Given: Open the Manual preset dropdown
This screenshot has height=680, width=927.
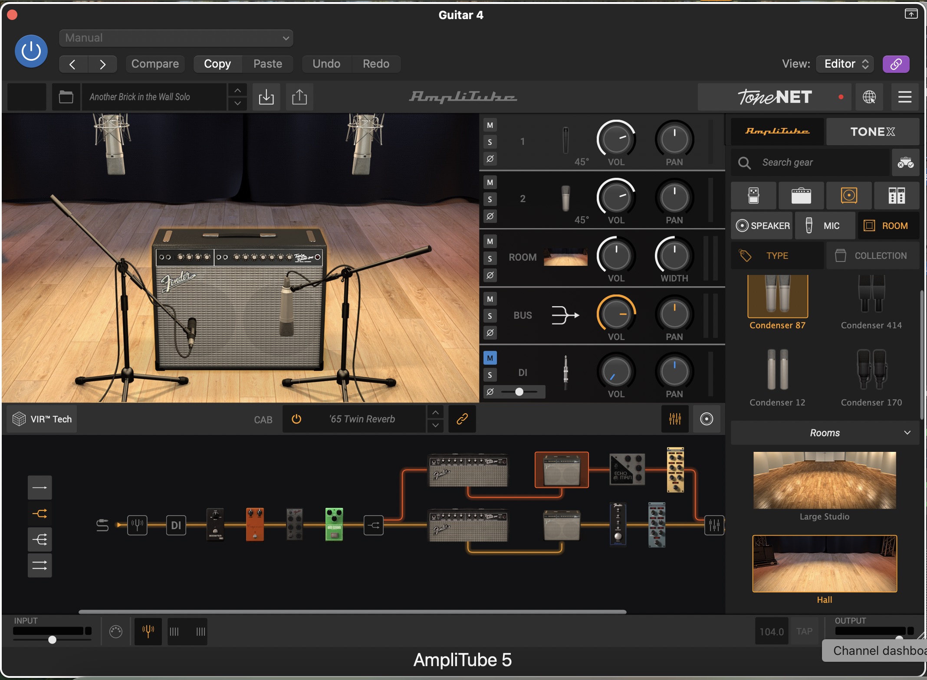Looking at the screenshot, I should (x=176, y=38).
